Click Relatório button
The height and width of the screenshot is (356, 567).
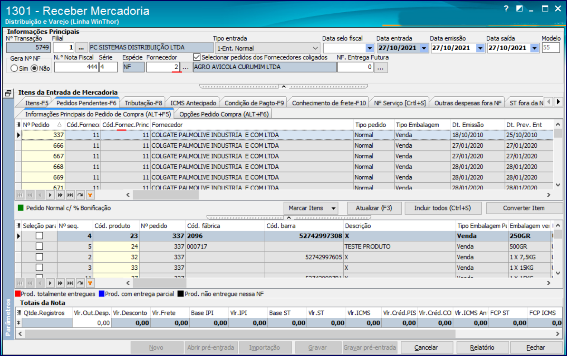(x=482, y=347)
